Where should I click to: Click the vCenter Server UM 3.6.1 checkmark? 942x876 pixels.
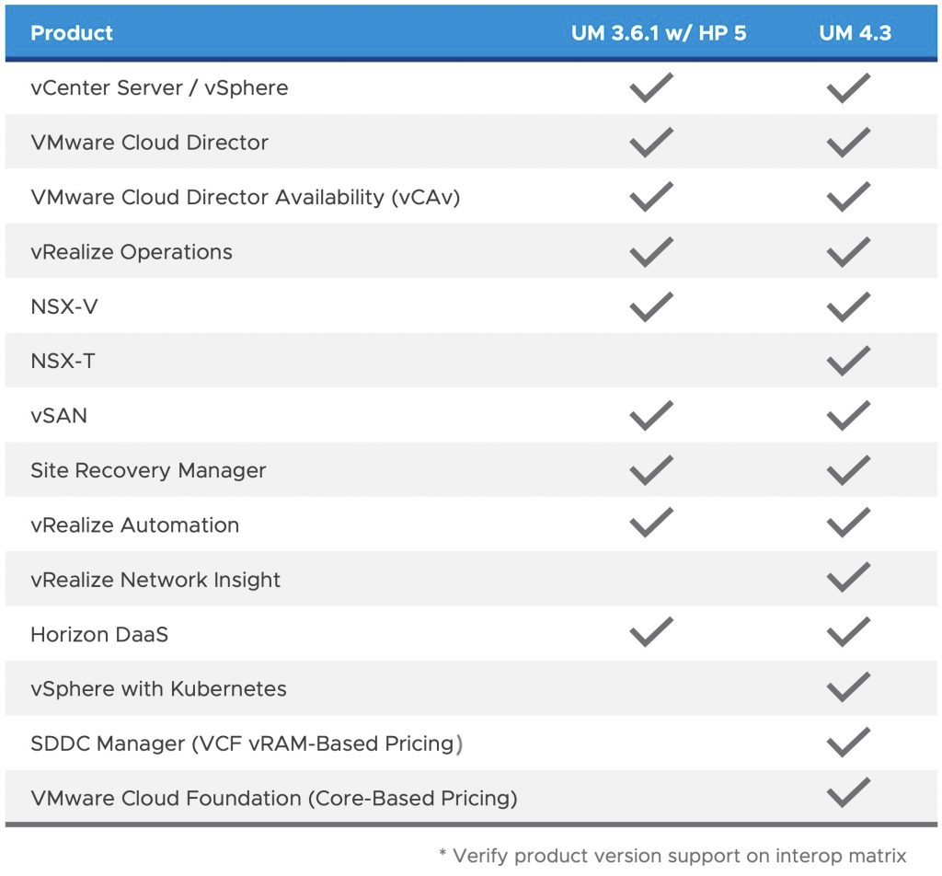(x=651, y=88)
